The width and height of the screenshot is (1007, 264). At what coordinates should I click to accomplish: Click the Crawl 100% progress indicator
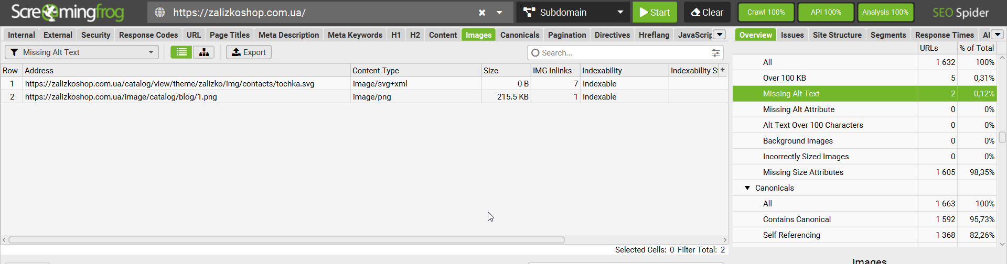pyautogui.click(x=766, y=12)
